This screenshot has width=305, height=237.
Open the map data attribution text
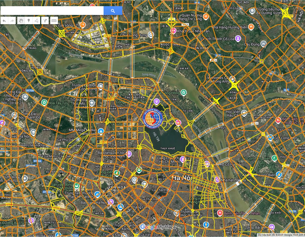click(x=281, y=235)
